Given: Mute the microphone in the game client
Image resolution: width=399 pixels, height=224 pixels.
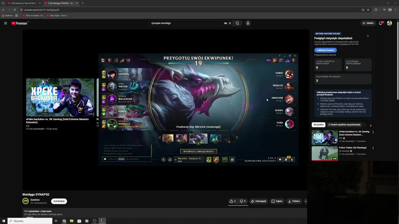Looking at the screenshot, I should 292,160.
